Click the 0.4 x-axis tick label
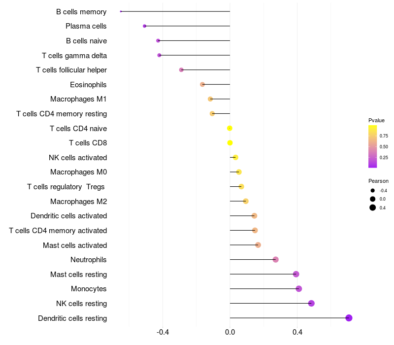394x345 pixels. pyautogui.click(x=297, y=332)
